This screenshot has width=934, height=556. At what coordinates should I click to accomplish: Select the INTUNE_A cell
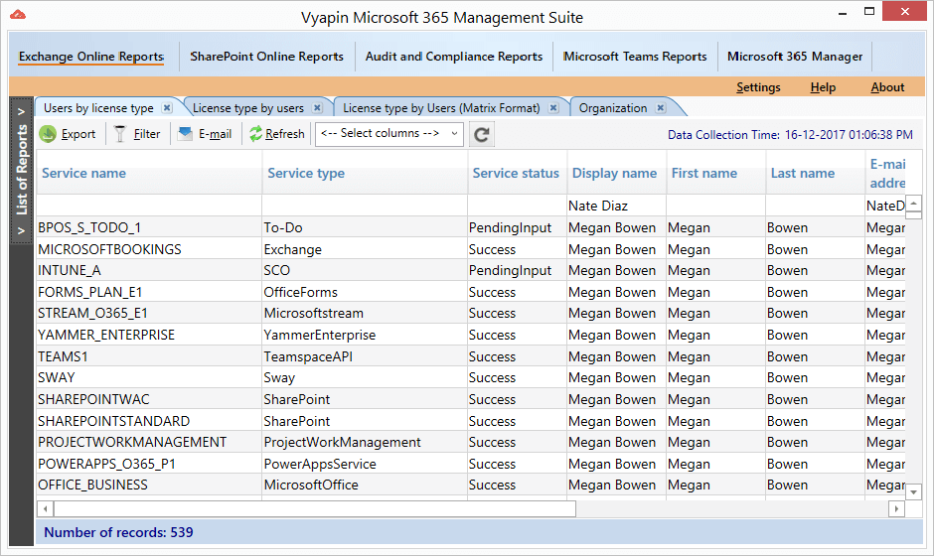[149, 270]
